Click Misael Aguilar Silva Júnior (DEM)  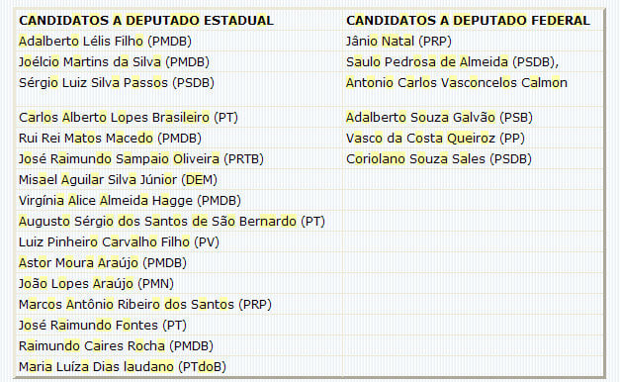[x=119, y=180]
